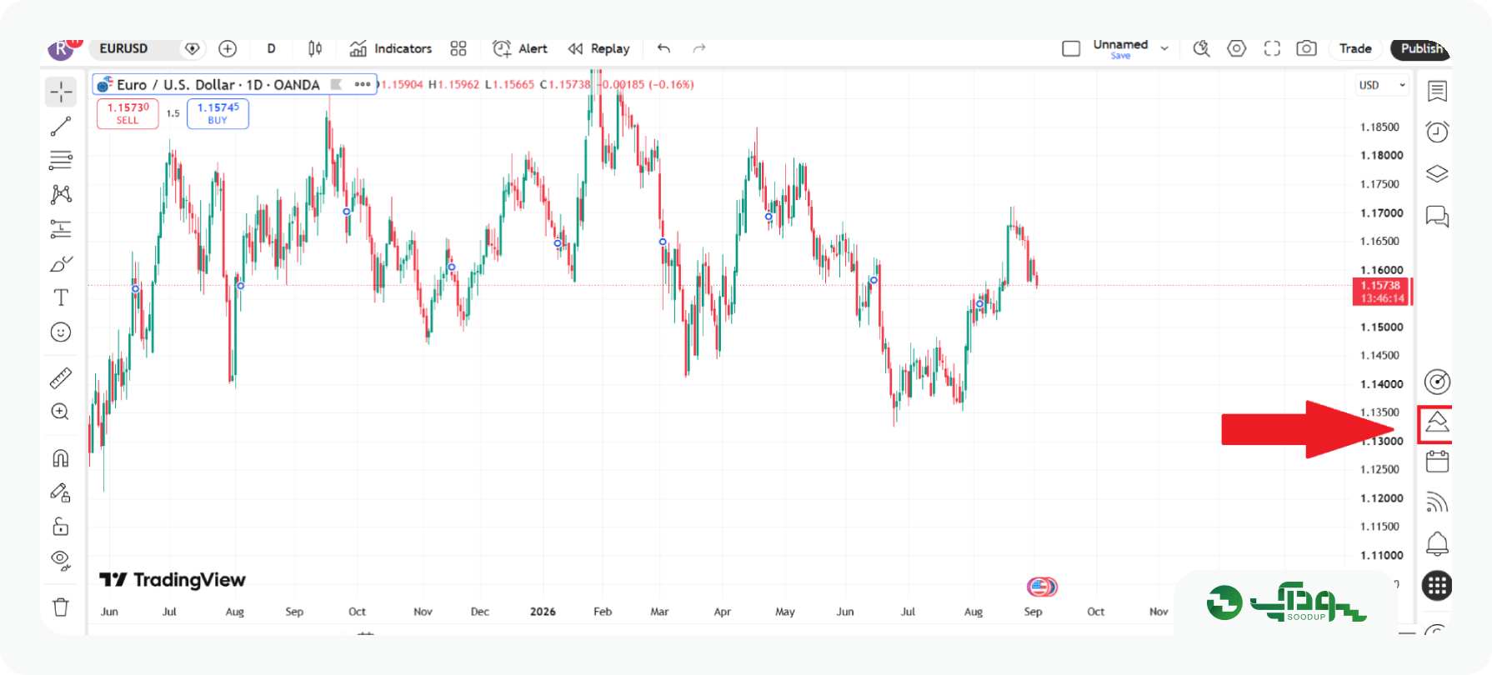Undo the last chart action

pyautogui.click(x=663, y=48)
